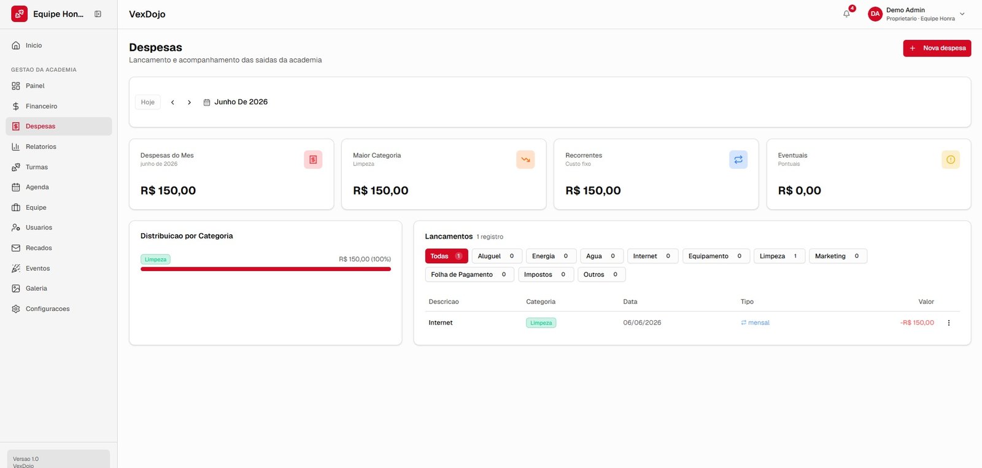Viewport: 982px width, 468px height.
Task: Click the Eventuais alert icon
Action: coord(951,159)
